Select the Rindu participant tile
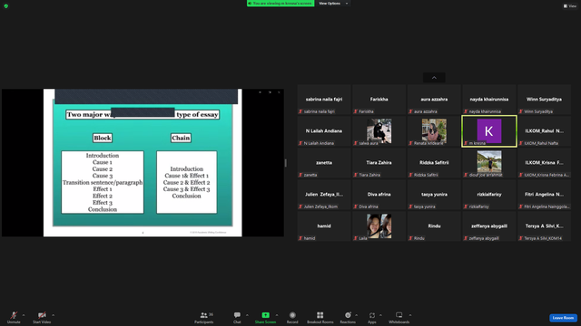The width and height of the screenshot is (581, 326). (x=434, y=226)
